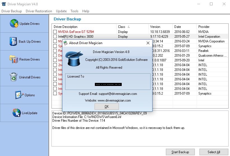The image size is (230, 156).
Task: Open the Update menu
Action: pyautogui.click(x=61, y=11)
